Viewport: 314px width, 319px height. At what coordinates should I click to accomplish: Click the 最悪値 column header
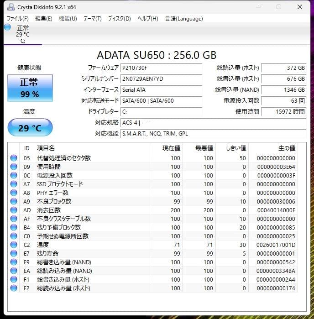pos(199,148)
